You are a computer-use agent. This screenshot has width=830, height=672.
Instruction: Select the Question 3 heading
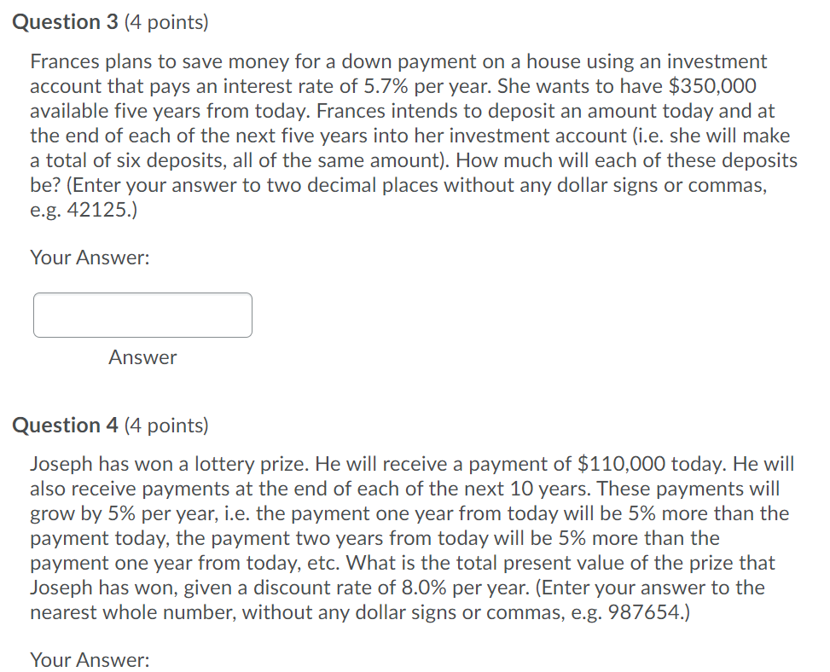point(64,21)
